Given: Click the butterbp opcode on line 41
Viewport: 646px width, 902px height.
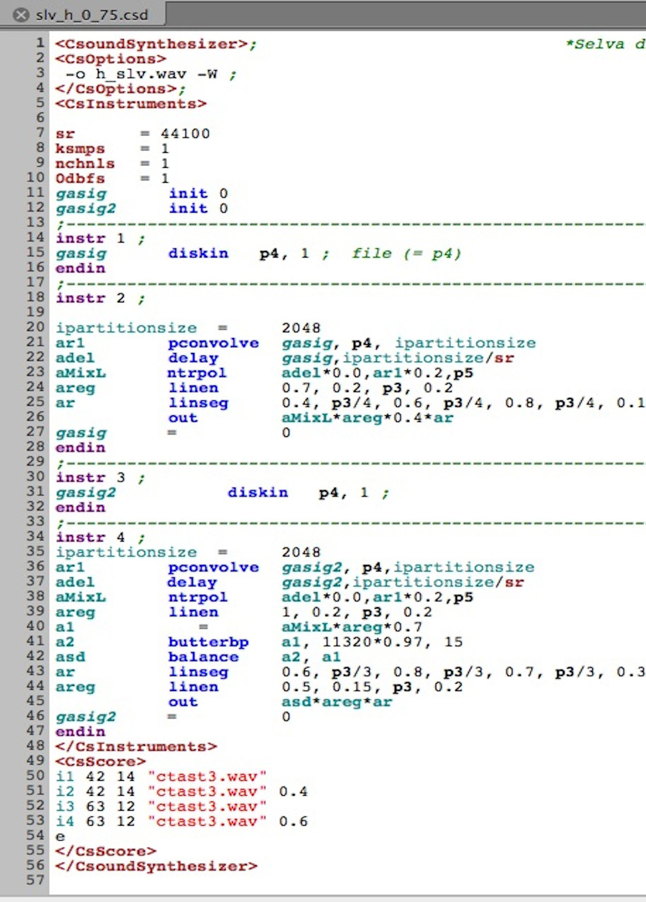Looking at the screenshot, I should [208, 642].
